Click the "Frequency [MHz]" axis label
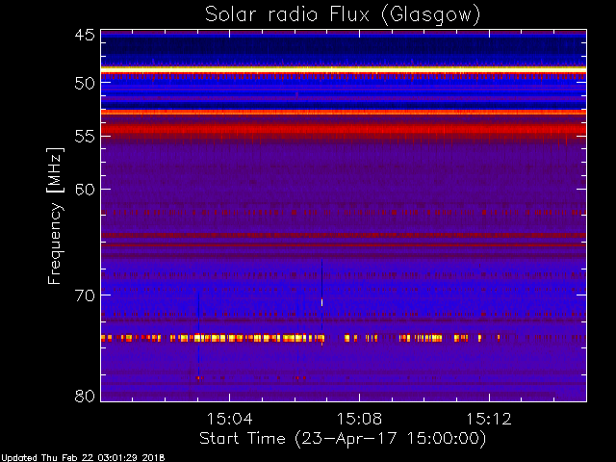Screen dimensions: 616x462 tap(55, 216)
